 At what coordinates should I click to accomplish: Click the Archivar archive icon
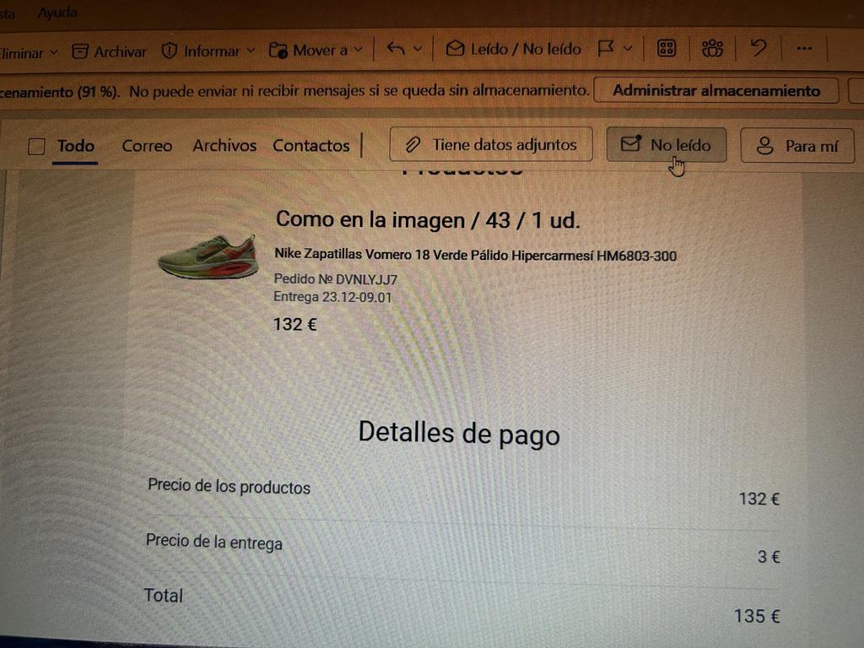click(x=80, y=51)
